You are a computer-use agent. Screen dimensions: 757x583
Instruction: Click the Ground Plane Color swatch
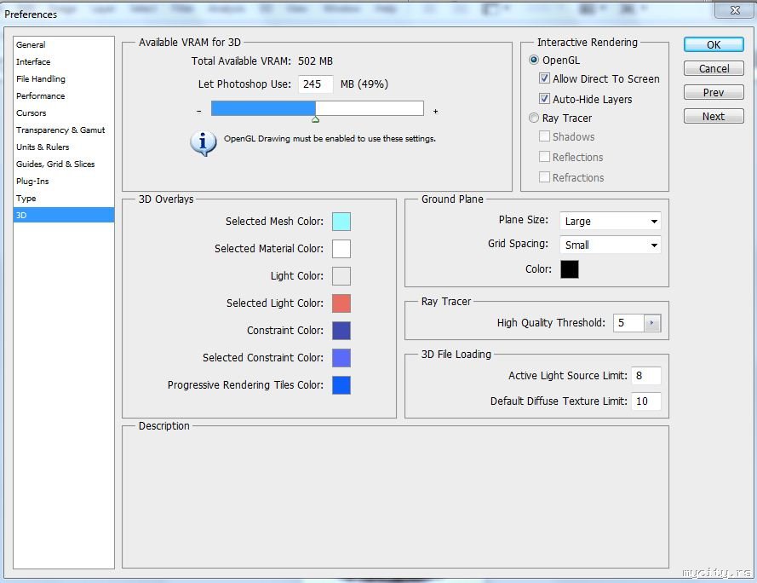(569, 269)
